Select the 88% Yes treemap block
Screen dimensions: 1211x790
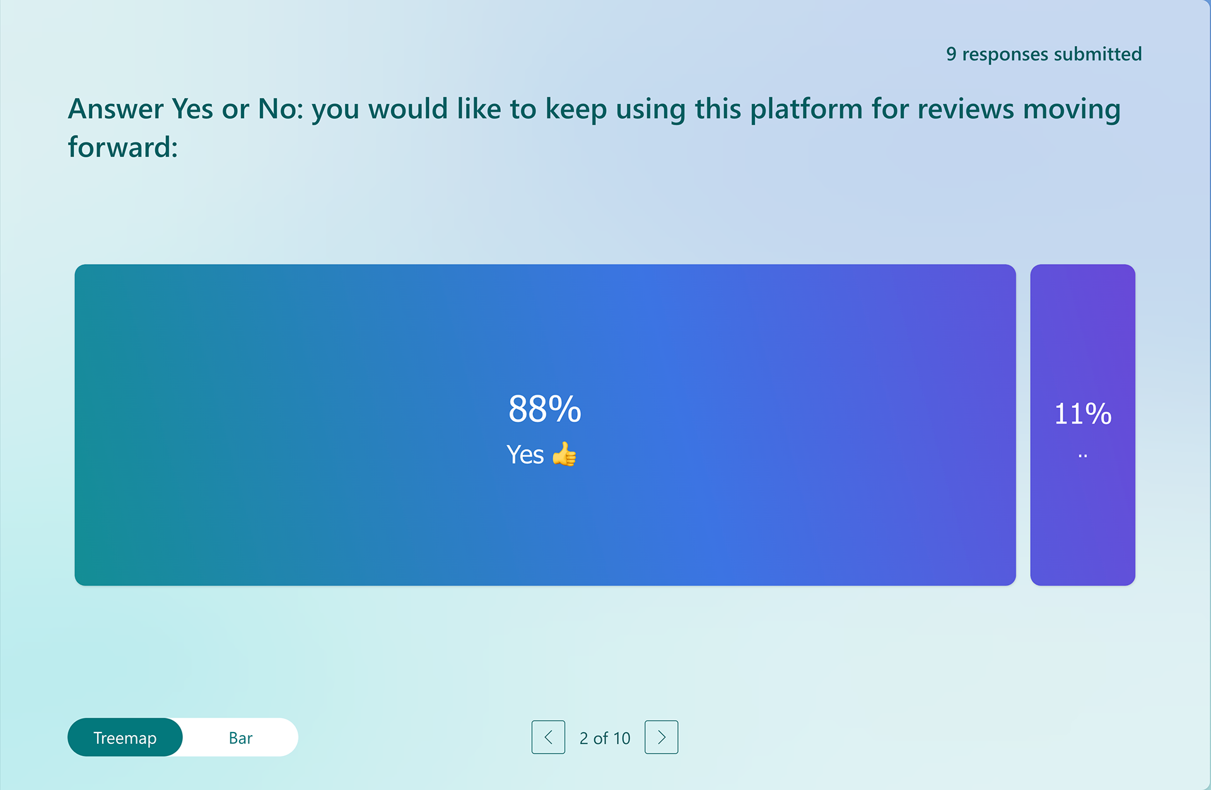pos(545,425)
